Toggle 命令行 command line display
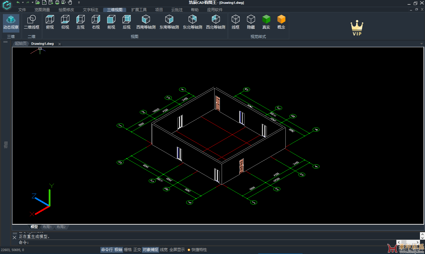Image resolution: width=425 pixels, height=254 pixels. pos(107,250)
